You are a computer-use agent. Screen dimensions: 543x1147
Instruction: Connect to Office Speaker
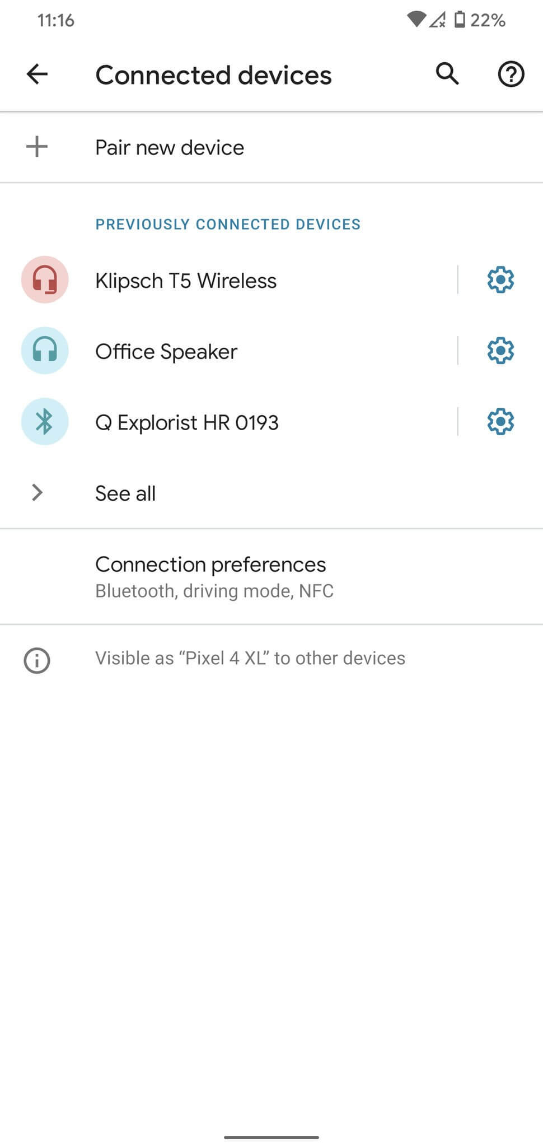[166, 352]
